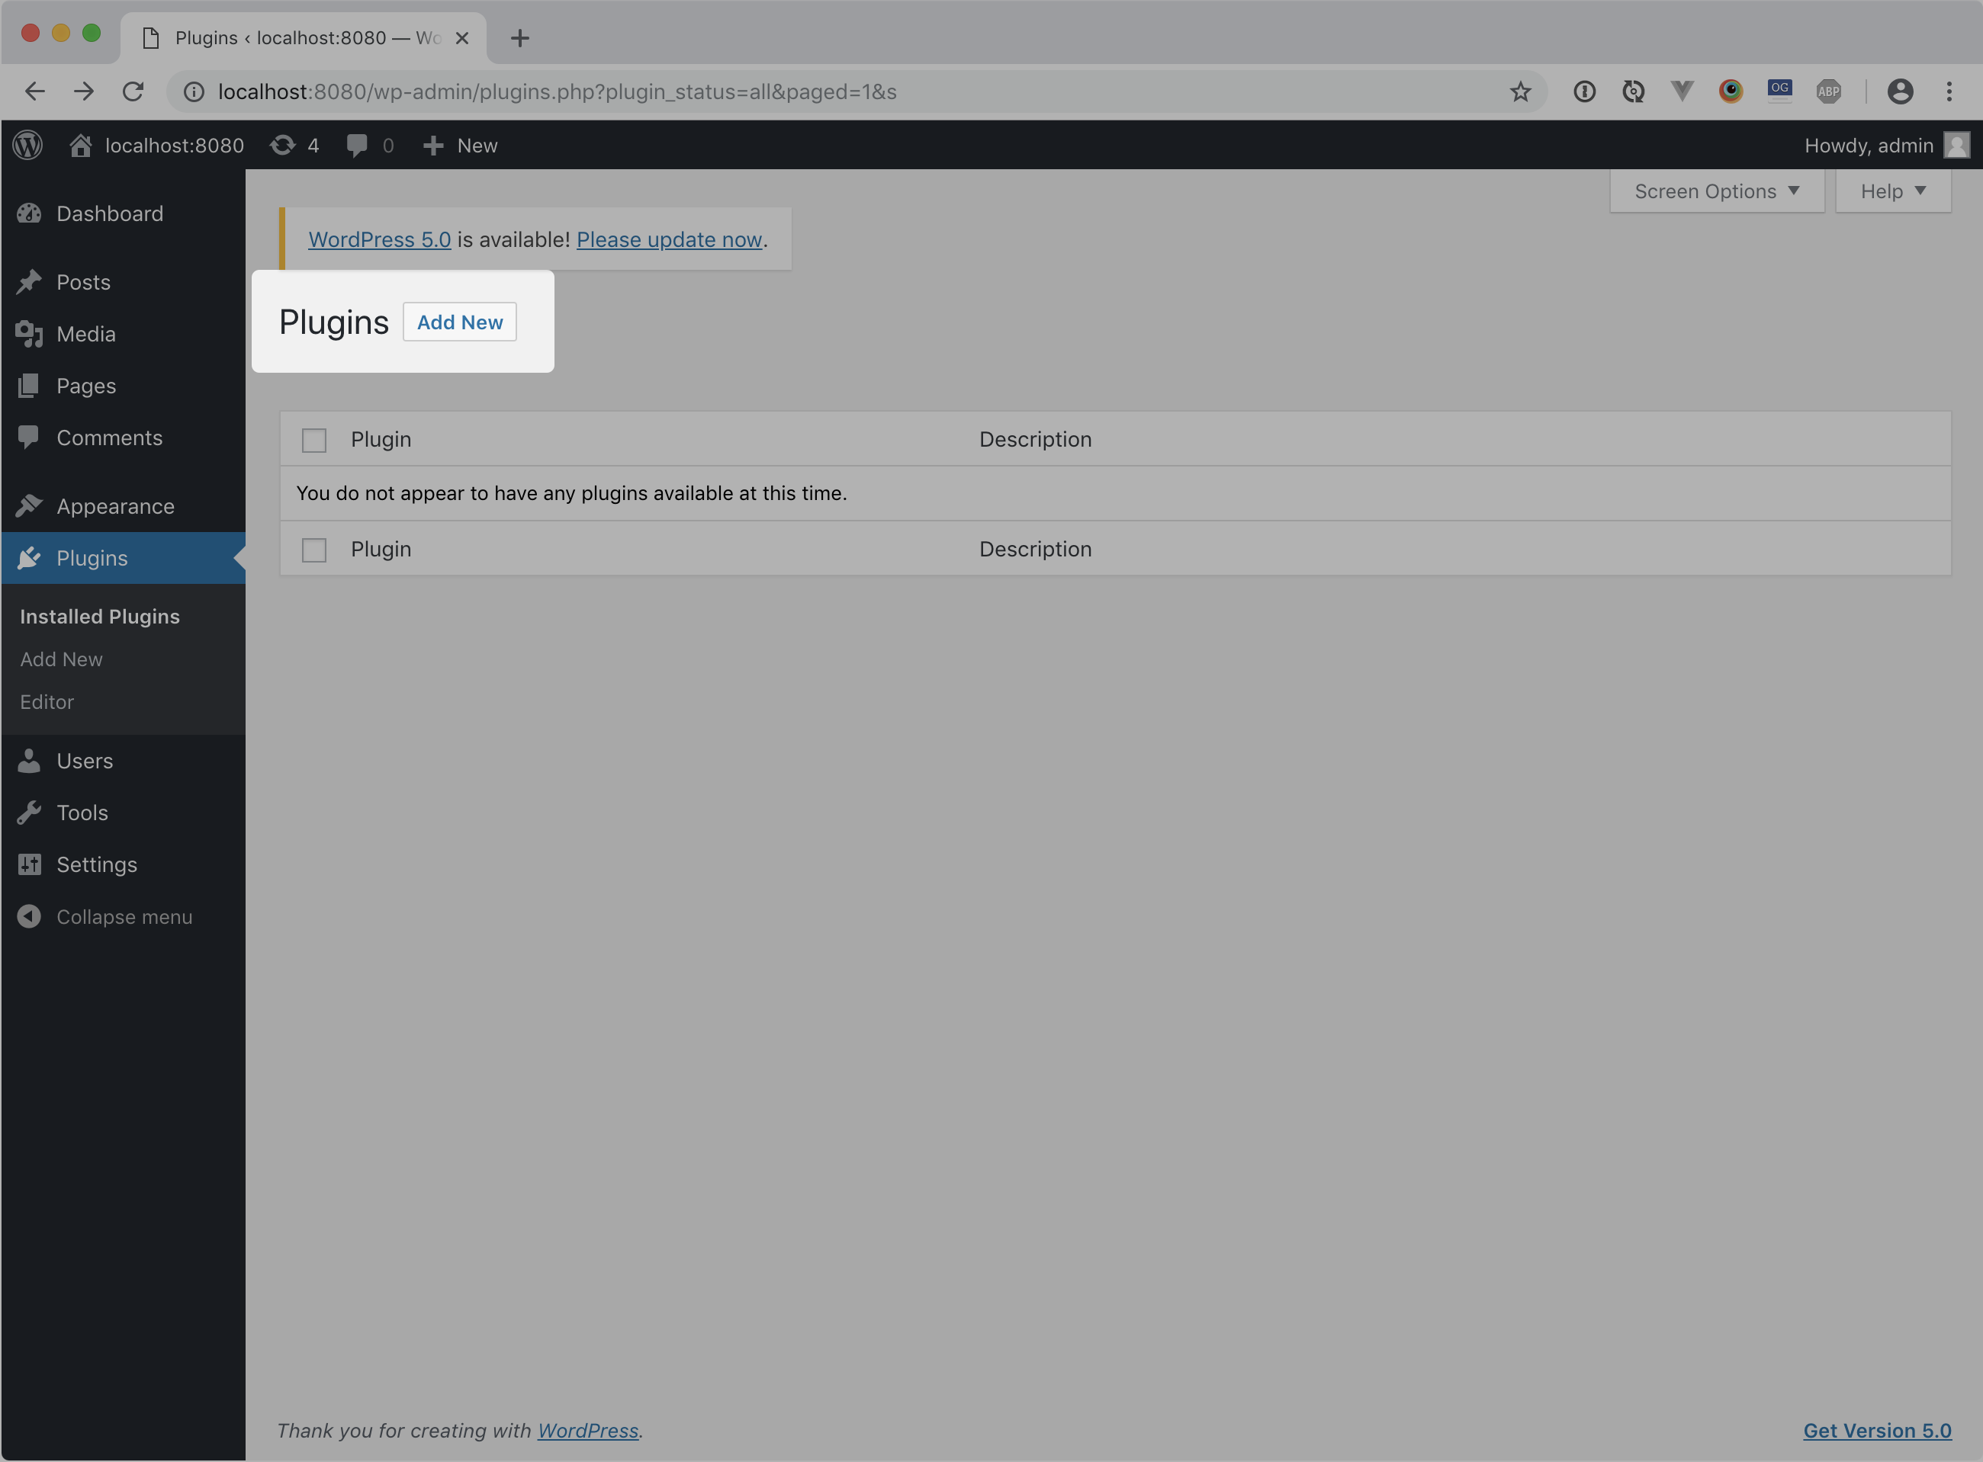The width and height of the screenshot is (1983, 1462).
Task: Open the comments bubble icon in admin bar
Action: click(x=358, y=145)
